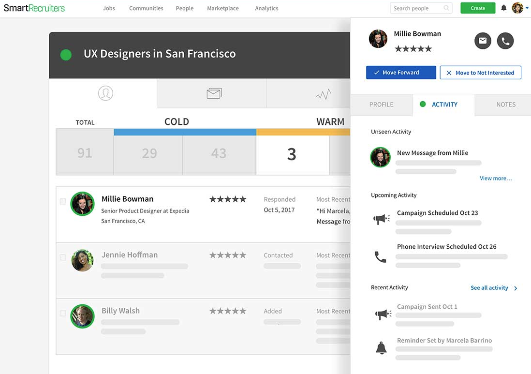Click bell icon for Reminder Set entry
This screenshot has width=531, height=374.
381,348
